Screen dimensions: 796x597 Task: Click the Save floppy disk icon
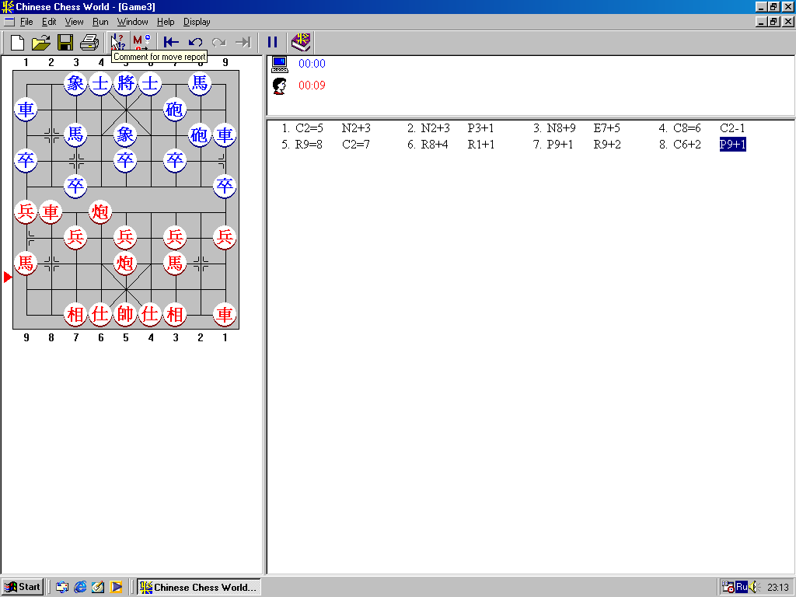(x=65, y=42)
